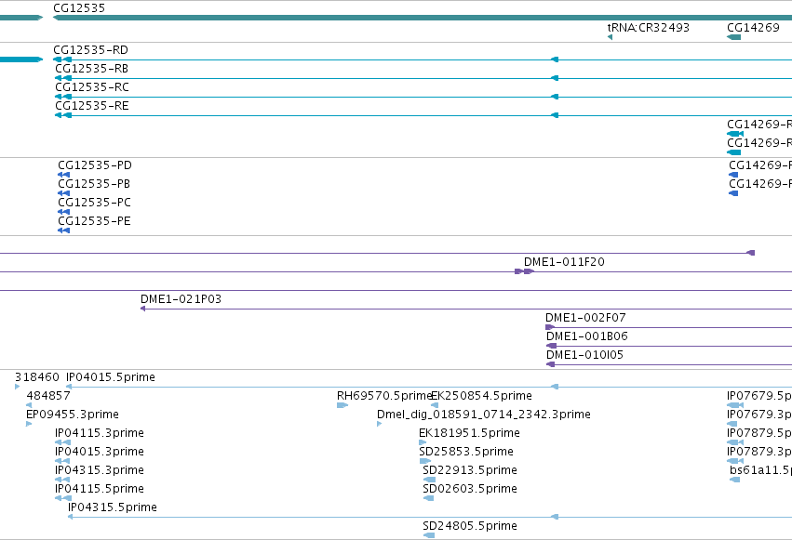Click the IP04315.5prime mid-track arrow

tap(555, 518)
